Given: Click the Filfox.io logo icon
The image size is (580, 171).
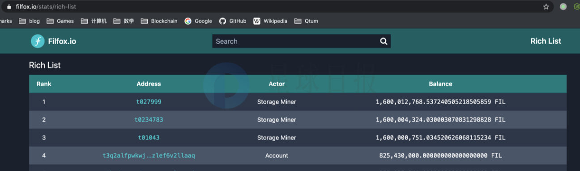Looking at the screenshot, I should 38,41.
